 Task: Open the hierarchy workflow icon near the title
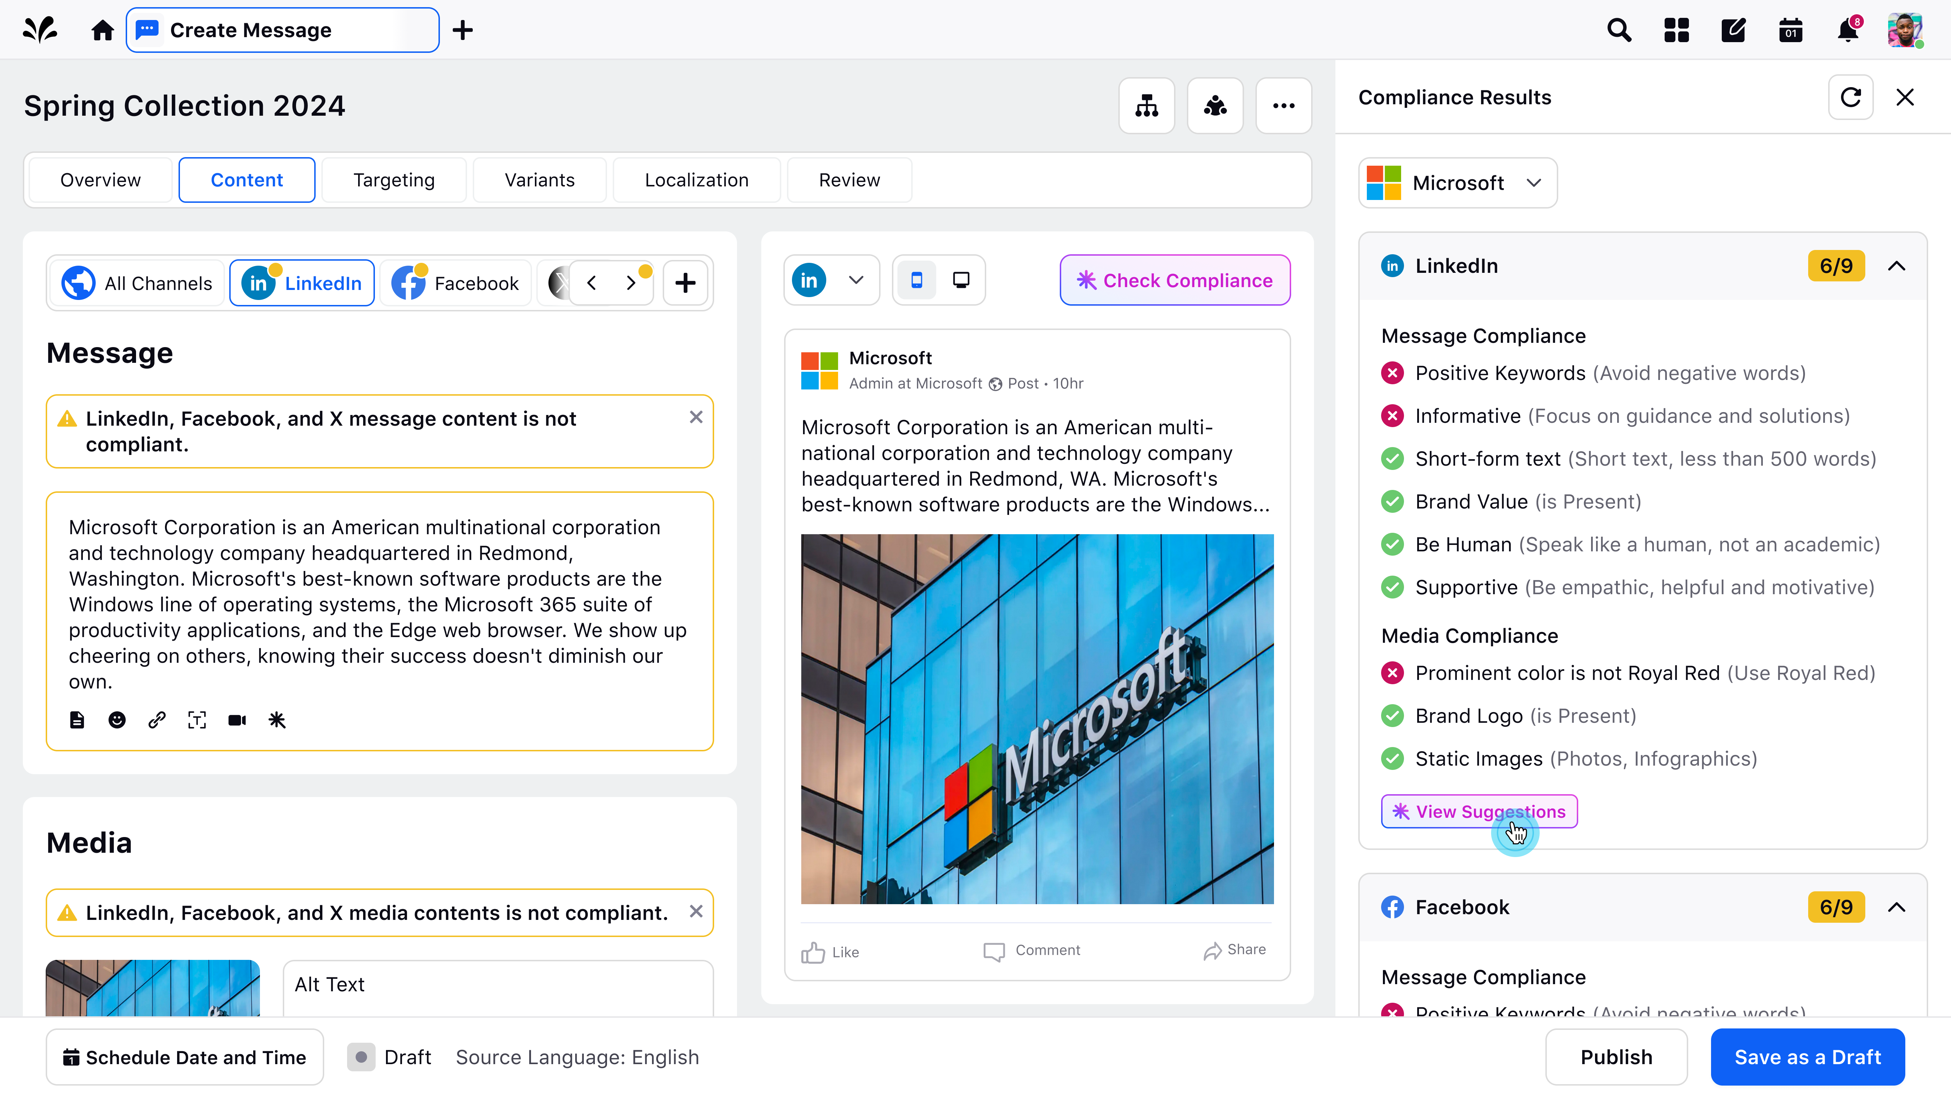(1147, 106)
